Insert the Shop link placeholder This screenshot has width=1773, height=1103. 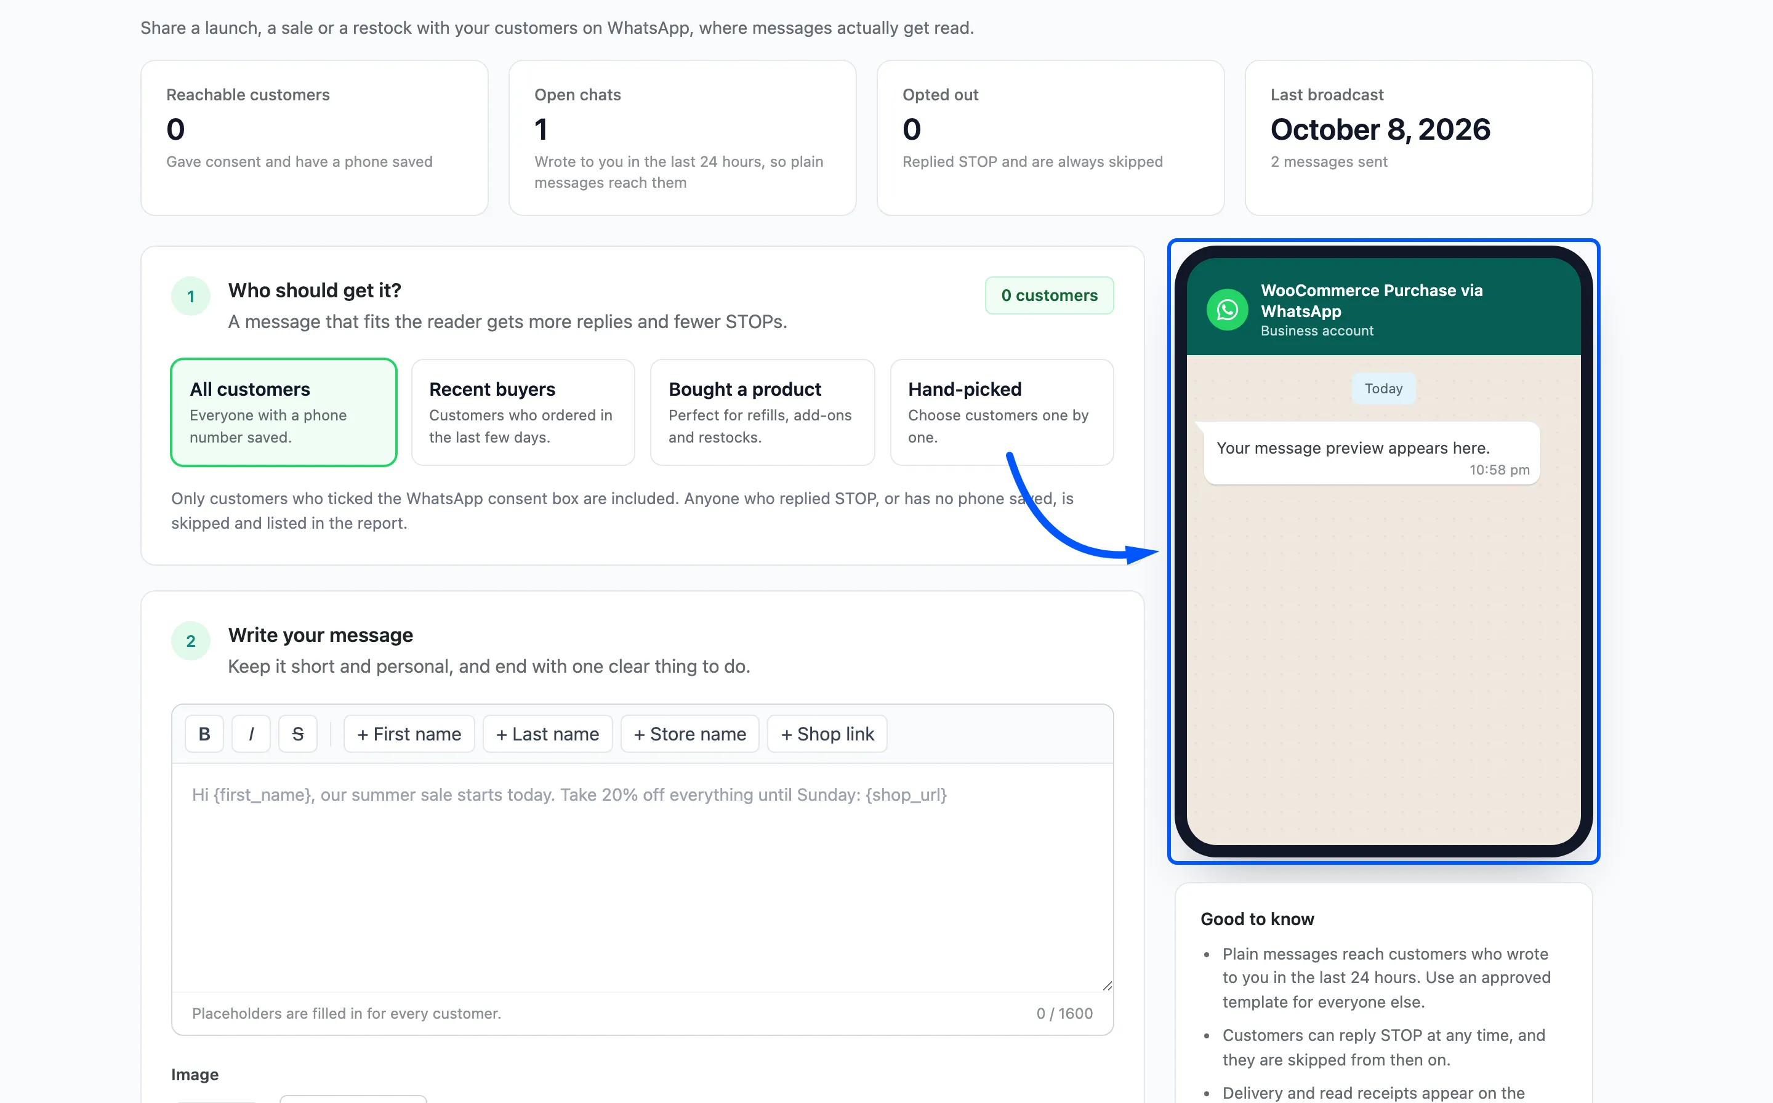click(x=827, y=734)
